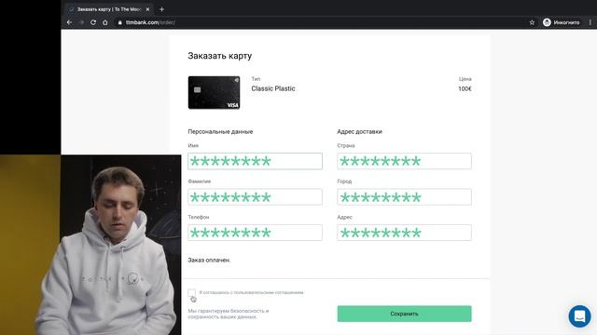Screen dimensions: 597x335
Task: Reload the page with the refresh icon
Action: pyautogui.click(x=93, y=22)
